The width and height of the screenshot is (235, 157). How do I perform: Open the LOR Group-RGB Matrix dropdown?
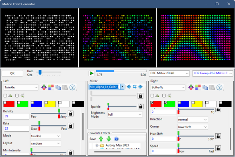click(213, 73)
